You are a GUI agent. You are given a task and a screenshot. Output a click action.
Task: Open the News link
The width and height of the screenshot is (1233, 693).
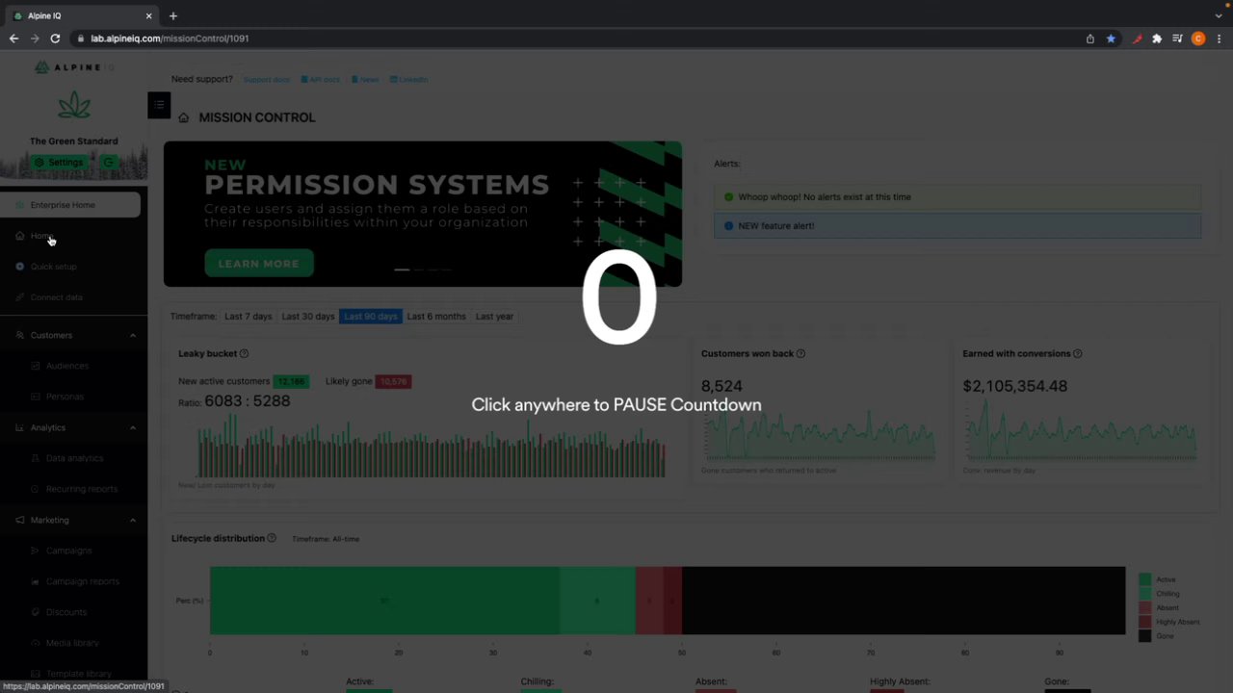click(365, 80)
